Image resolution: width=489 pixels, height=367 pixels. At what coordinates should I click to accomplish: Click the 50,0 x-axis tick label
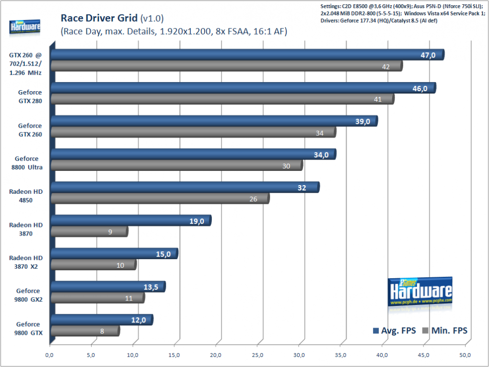[x=465, y=355]
